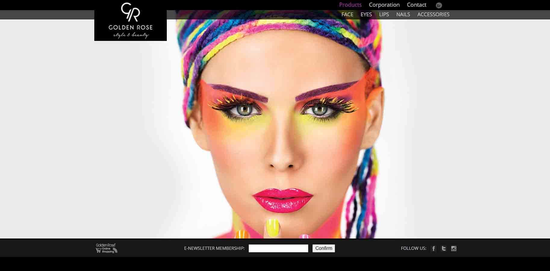The image size is (550, 271).
Task: Click the e-newsletter membership text field
Action: pyautogui.click(x=278, y=248)
